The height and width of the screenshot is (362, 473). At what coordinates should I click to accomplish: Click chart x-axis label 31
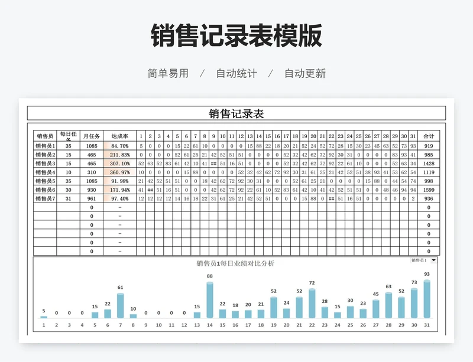[427, 325]
